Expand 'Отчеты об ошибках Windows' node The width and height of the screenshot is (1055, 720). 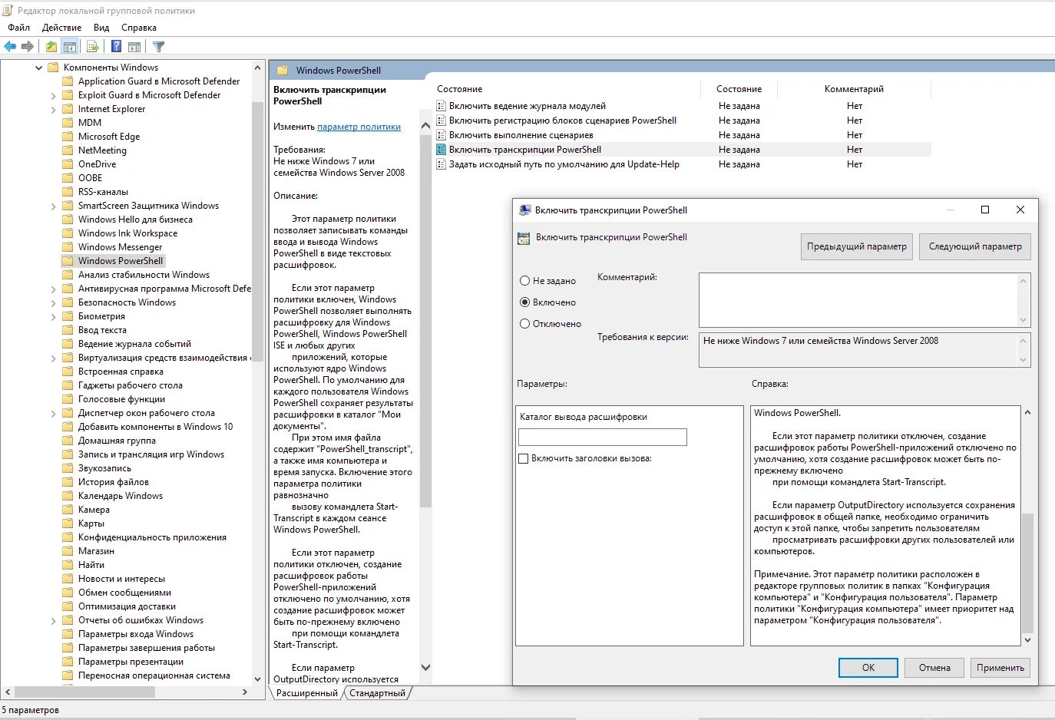click(x=53, y=621)
